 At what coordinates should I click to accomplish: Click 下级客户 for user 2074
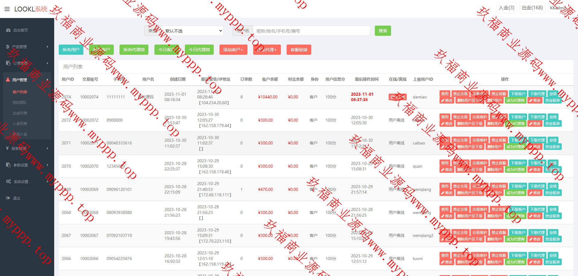click(518, 94)
